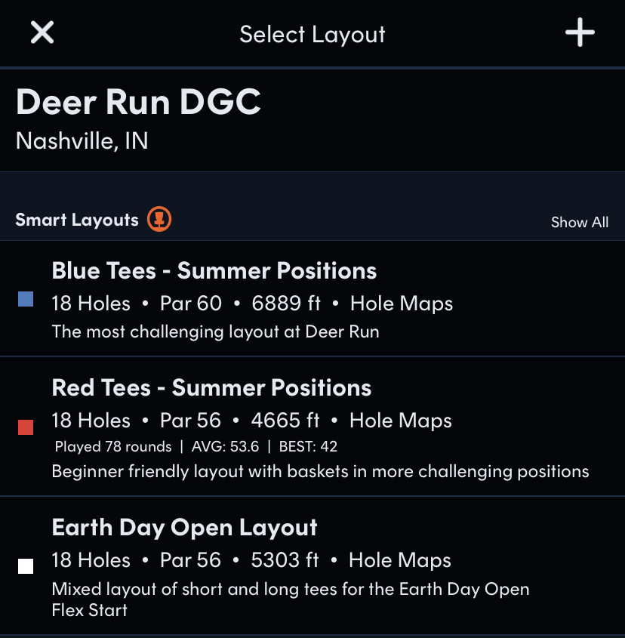Close the Select Layout screen

pyautogui.click(x=42, y=32)
